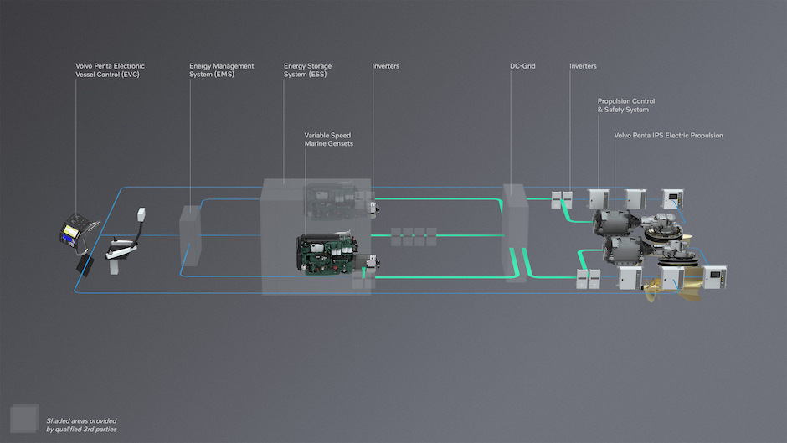Select the lower green marine genset engine
Viewport: 787px width, 443px height.
327,255
